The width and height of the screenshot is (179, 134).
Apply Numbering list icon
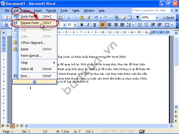click(140, 25)
